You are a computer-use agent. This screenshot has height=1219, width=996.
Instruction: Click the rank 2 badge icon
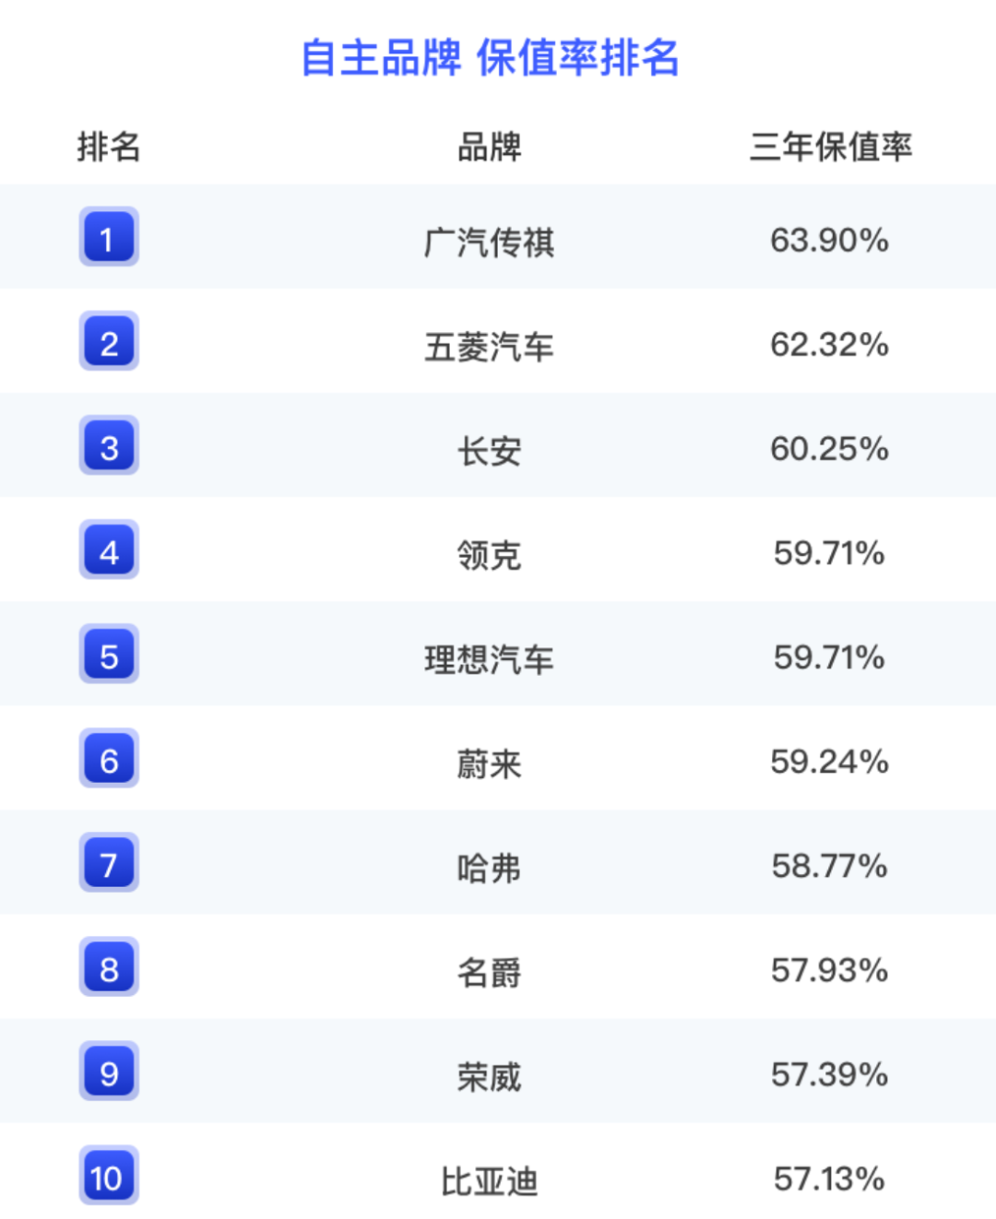click(109, 341)
